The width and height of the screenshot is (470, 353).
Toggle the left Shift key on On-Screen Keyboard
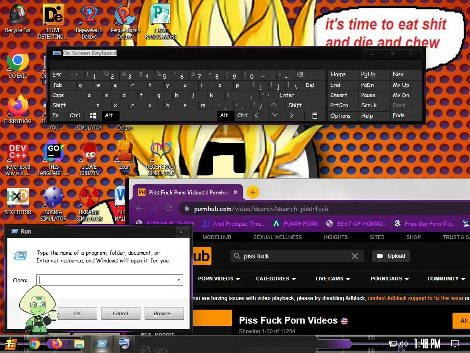[x=71, y=105]
